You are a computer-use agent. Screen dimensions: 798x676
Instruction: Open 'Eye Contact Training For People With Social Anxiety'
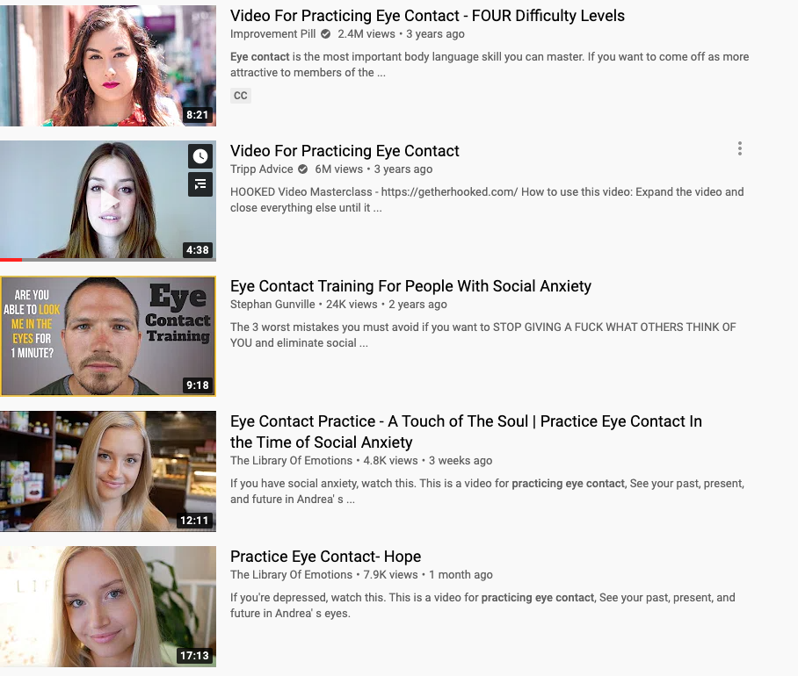point(410,286)
